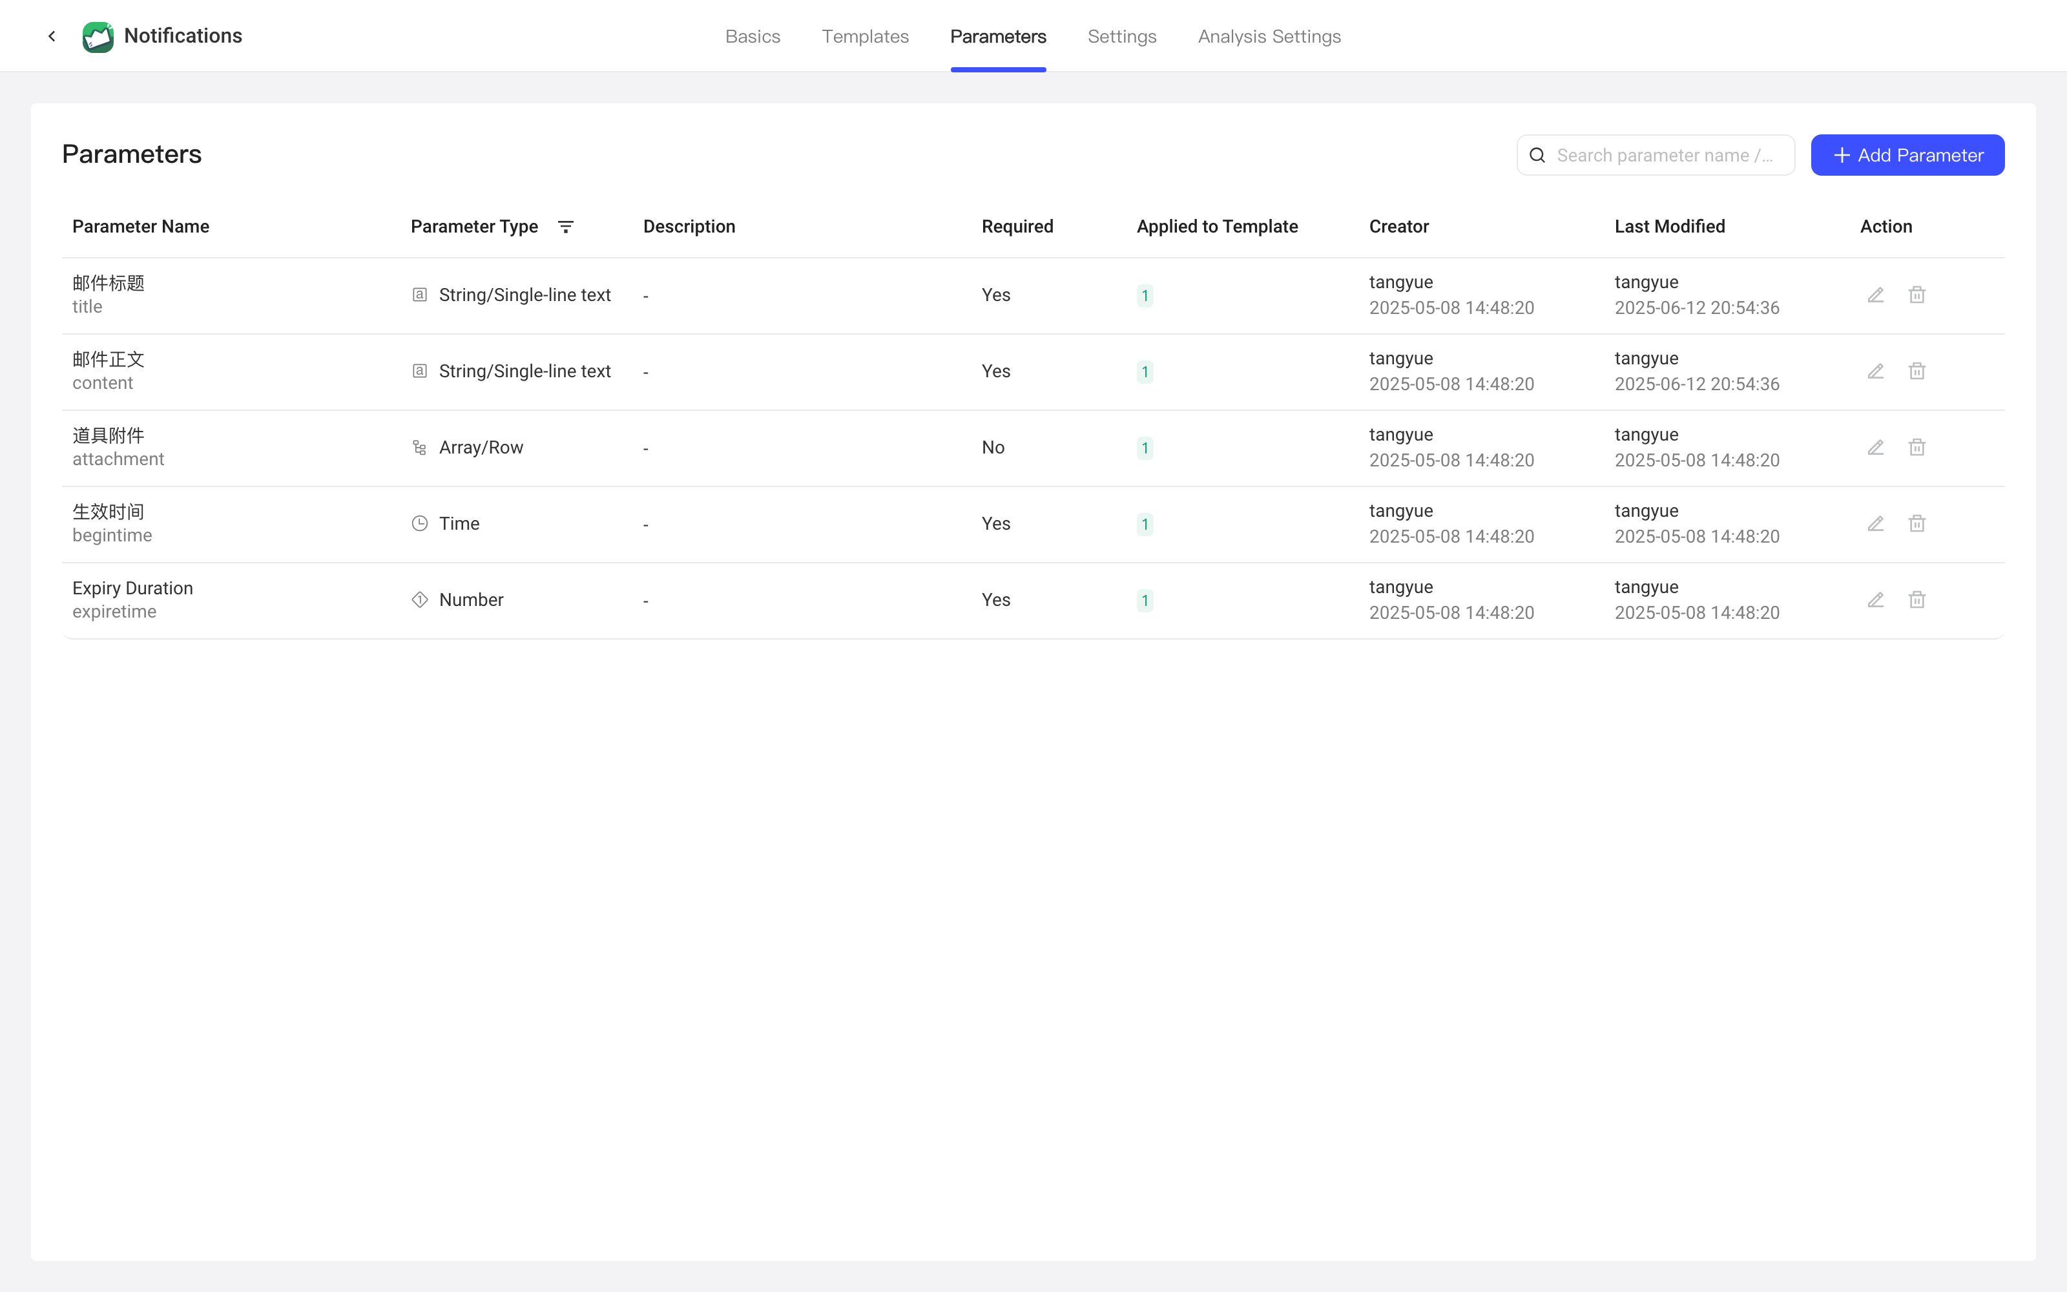Click the back arrow next to Notifications
Screen dimensions: 2067x1292
[52, 36]
